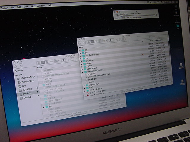Click the Spotlight search icon in menu bar
The image size is (190, 142).
[x=172, y=2]
